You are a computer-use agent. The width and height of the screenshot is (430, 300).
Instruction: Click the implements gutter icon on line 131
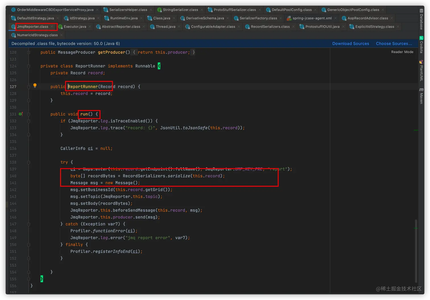tap(20, 114)
